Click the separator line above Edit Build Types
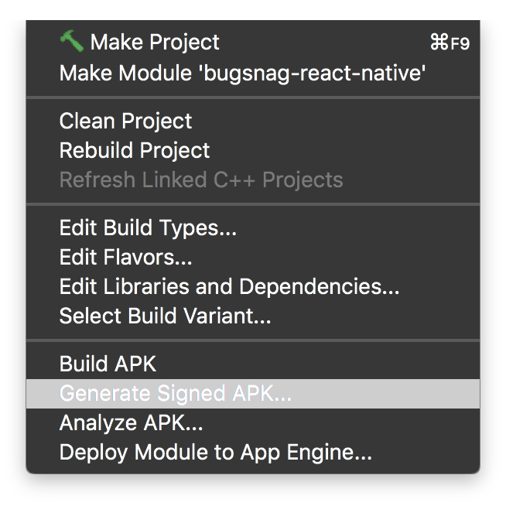 253,204
